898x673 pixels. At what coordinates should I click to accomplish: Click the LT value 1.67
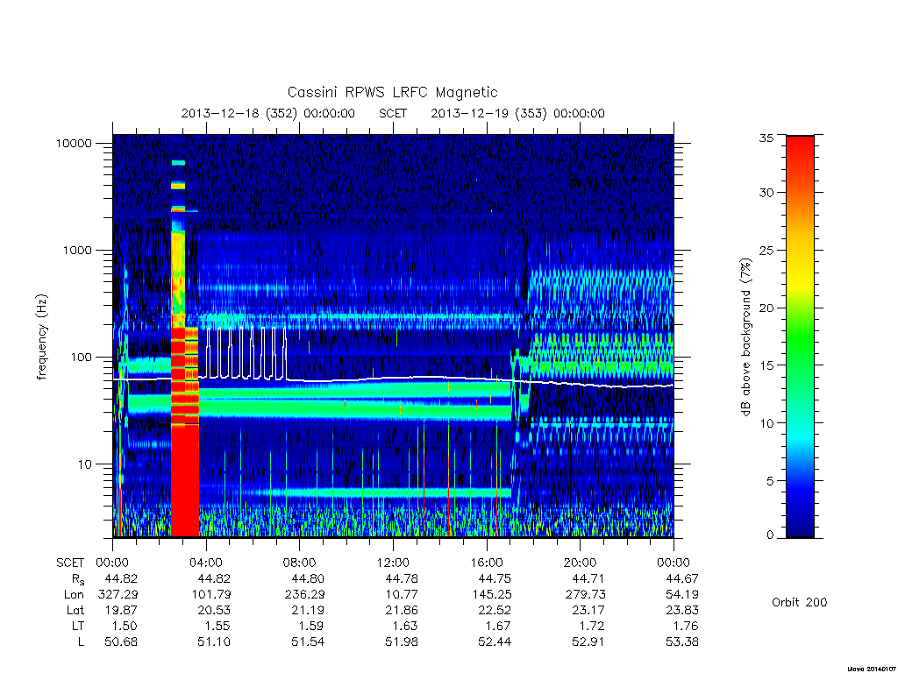pos(499,626)
